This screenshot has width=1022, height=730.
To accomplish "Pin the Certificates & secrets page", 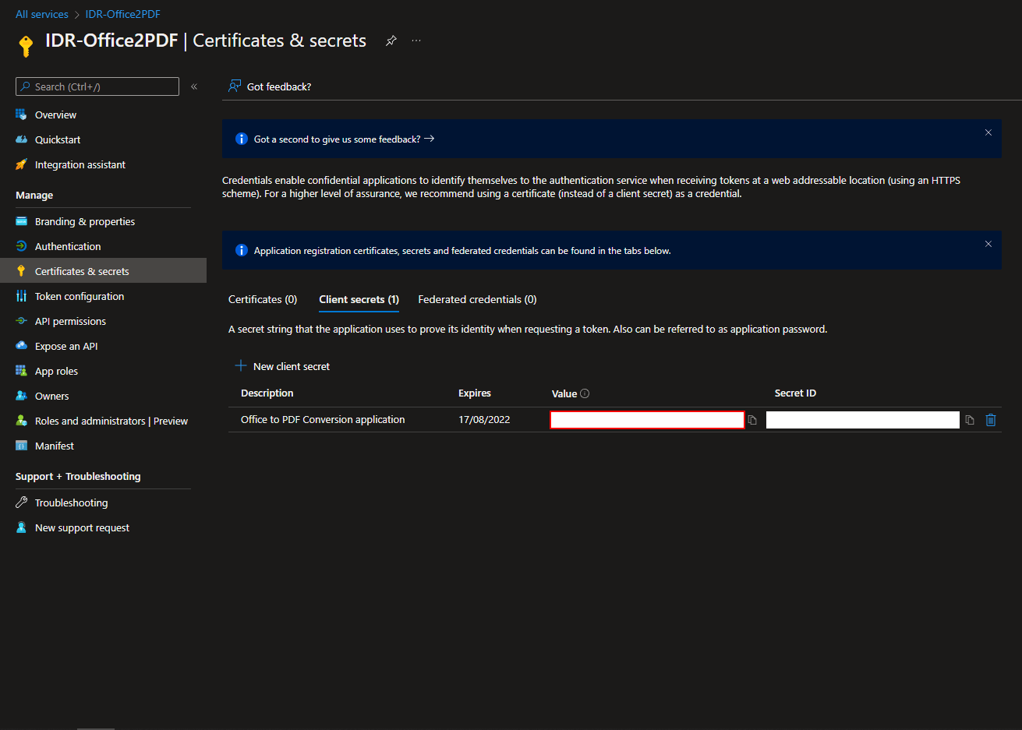I will (x=391, y=41).
